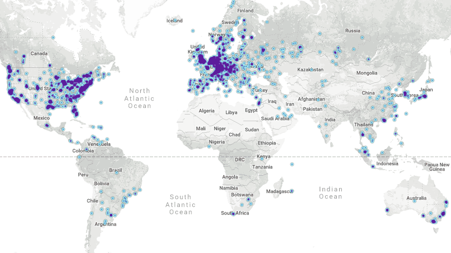The height and width of the screenshot is (253, 451).
Task: Click the dark marker at South Africa
Action: coord(233,214)
